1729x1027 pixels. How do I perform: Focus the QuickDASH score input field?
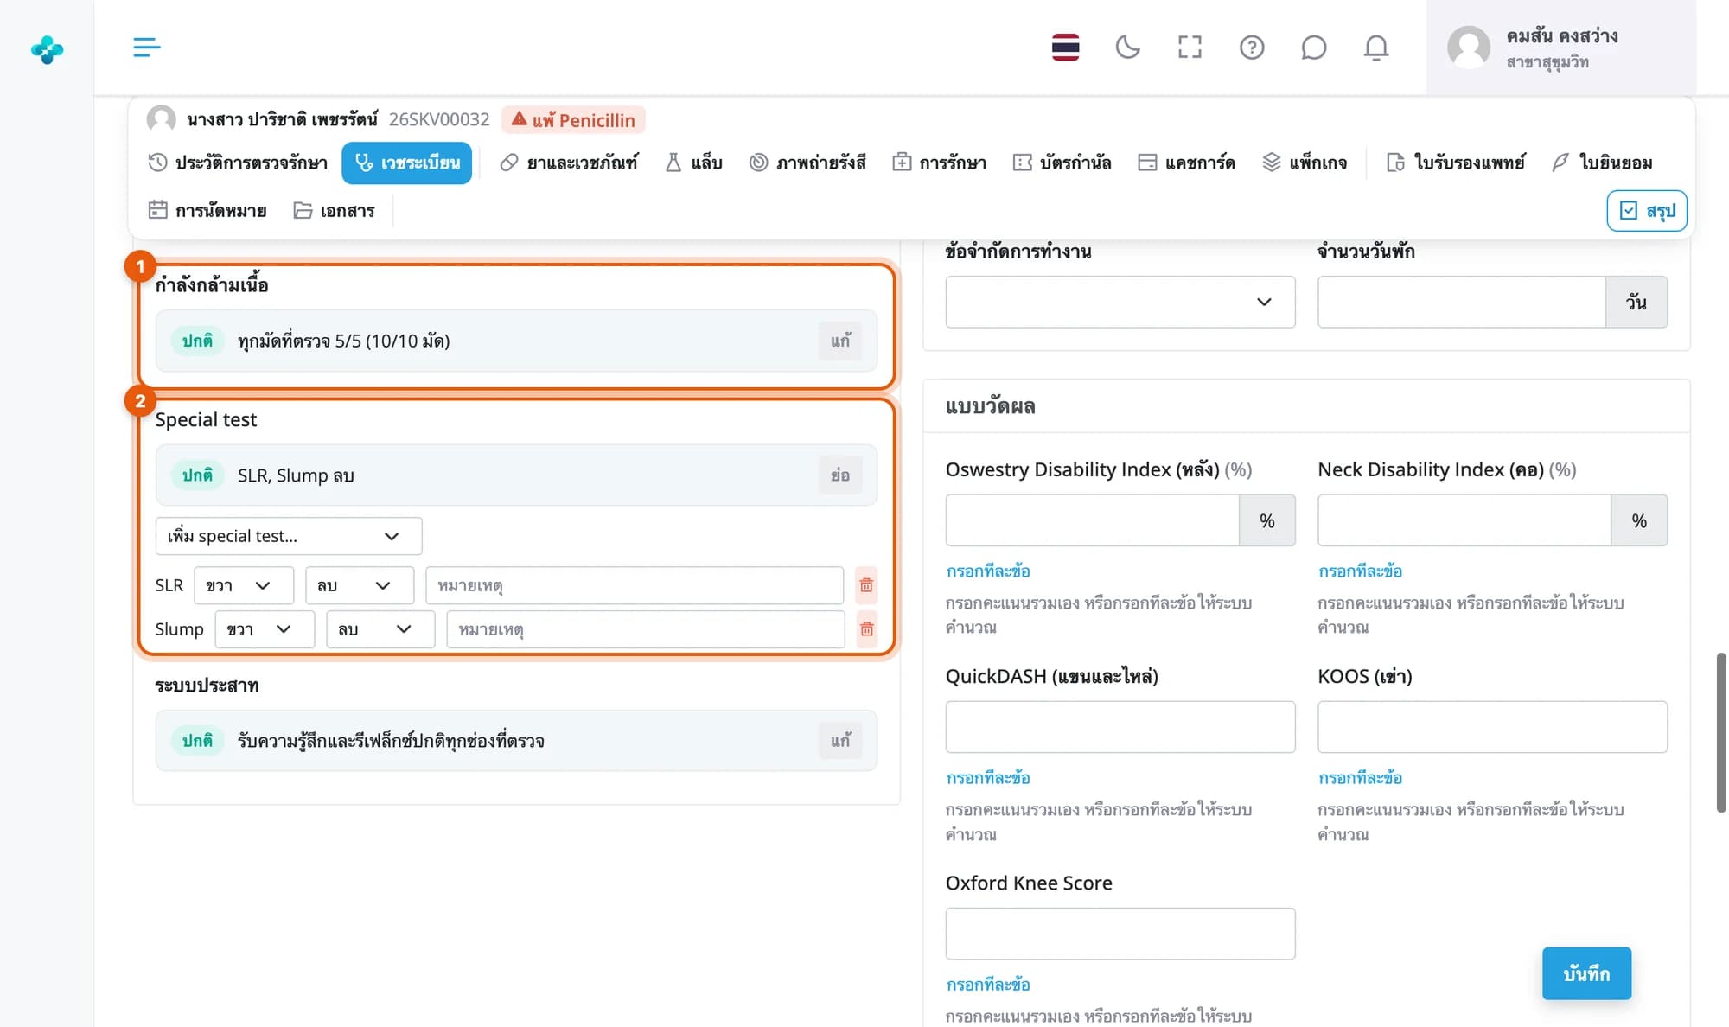pos(1120,727)
